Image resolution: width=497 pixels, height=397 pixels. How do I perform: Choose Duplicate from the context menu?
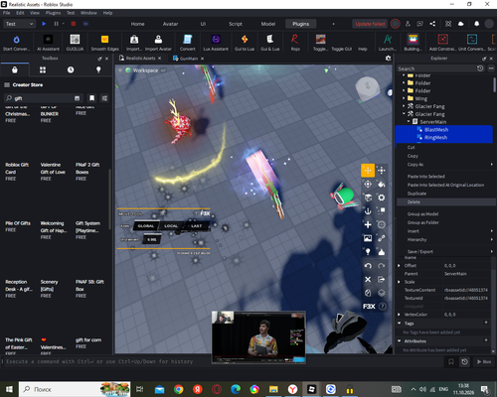pyautogui.click(x=444, y=194)
